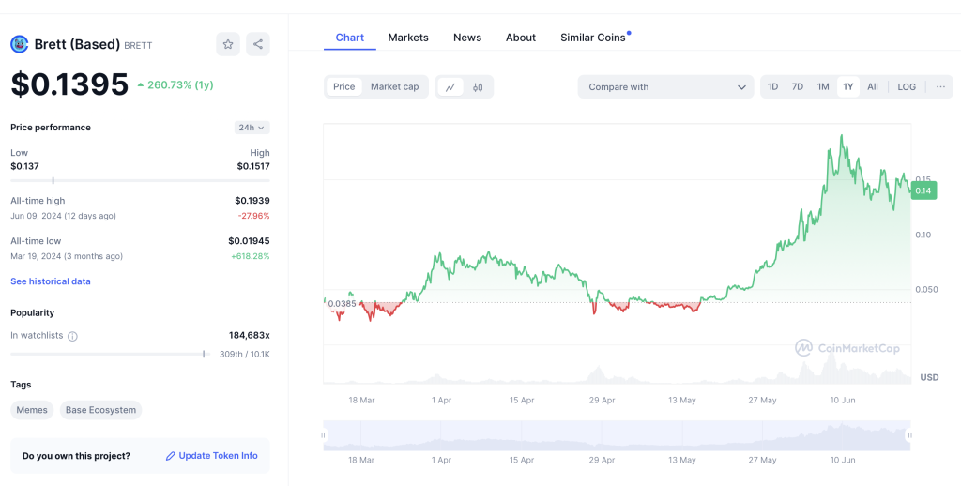
Task: Click the USD axis currency label
Action: 929,377
